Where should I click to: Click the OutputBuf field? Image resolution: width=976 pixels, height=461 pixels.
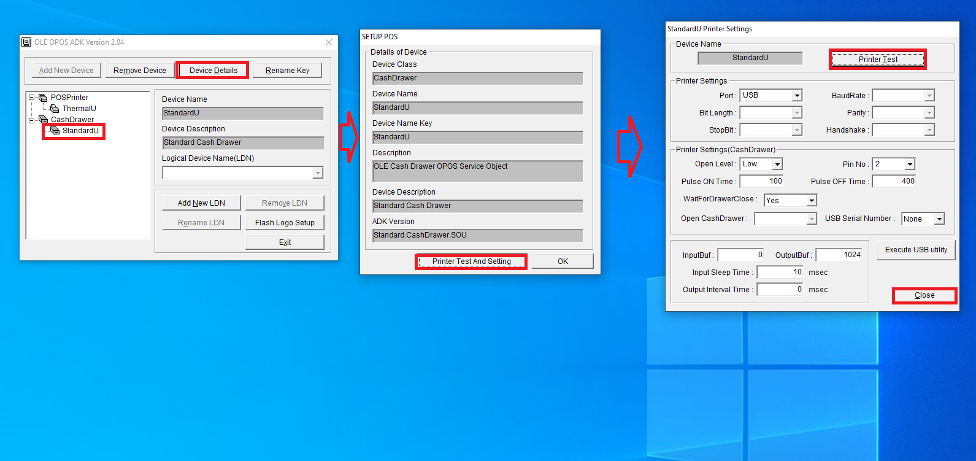click(x=839, y=255)
